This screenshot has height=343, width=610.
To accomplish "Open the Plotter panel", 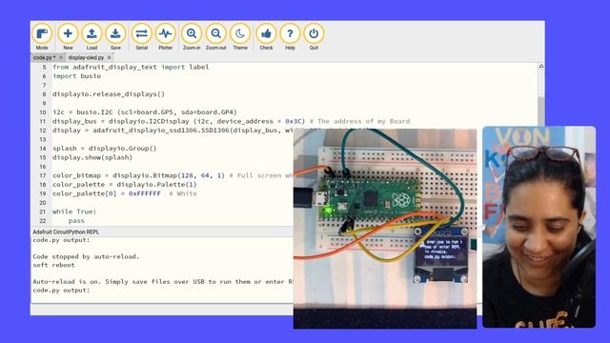I will (165, 37).
